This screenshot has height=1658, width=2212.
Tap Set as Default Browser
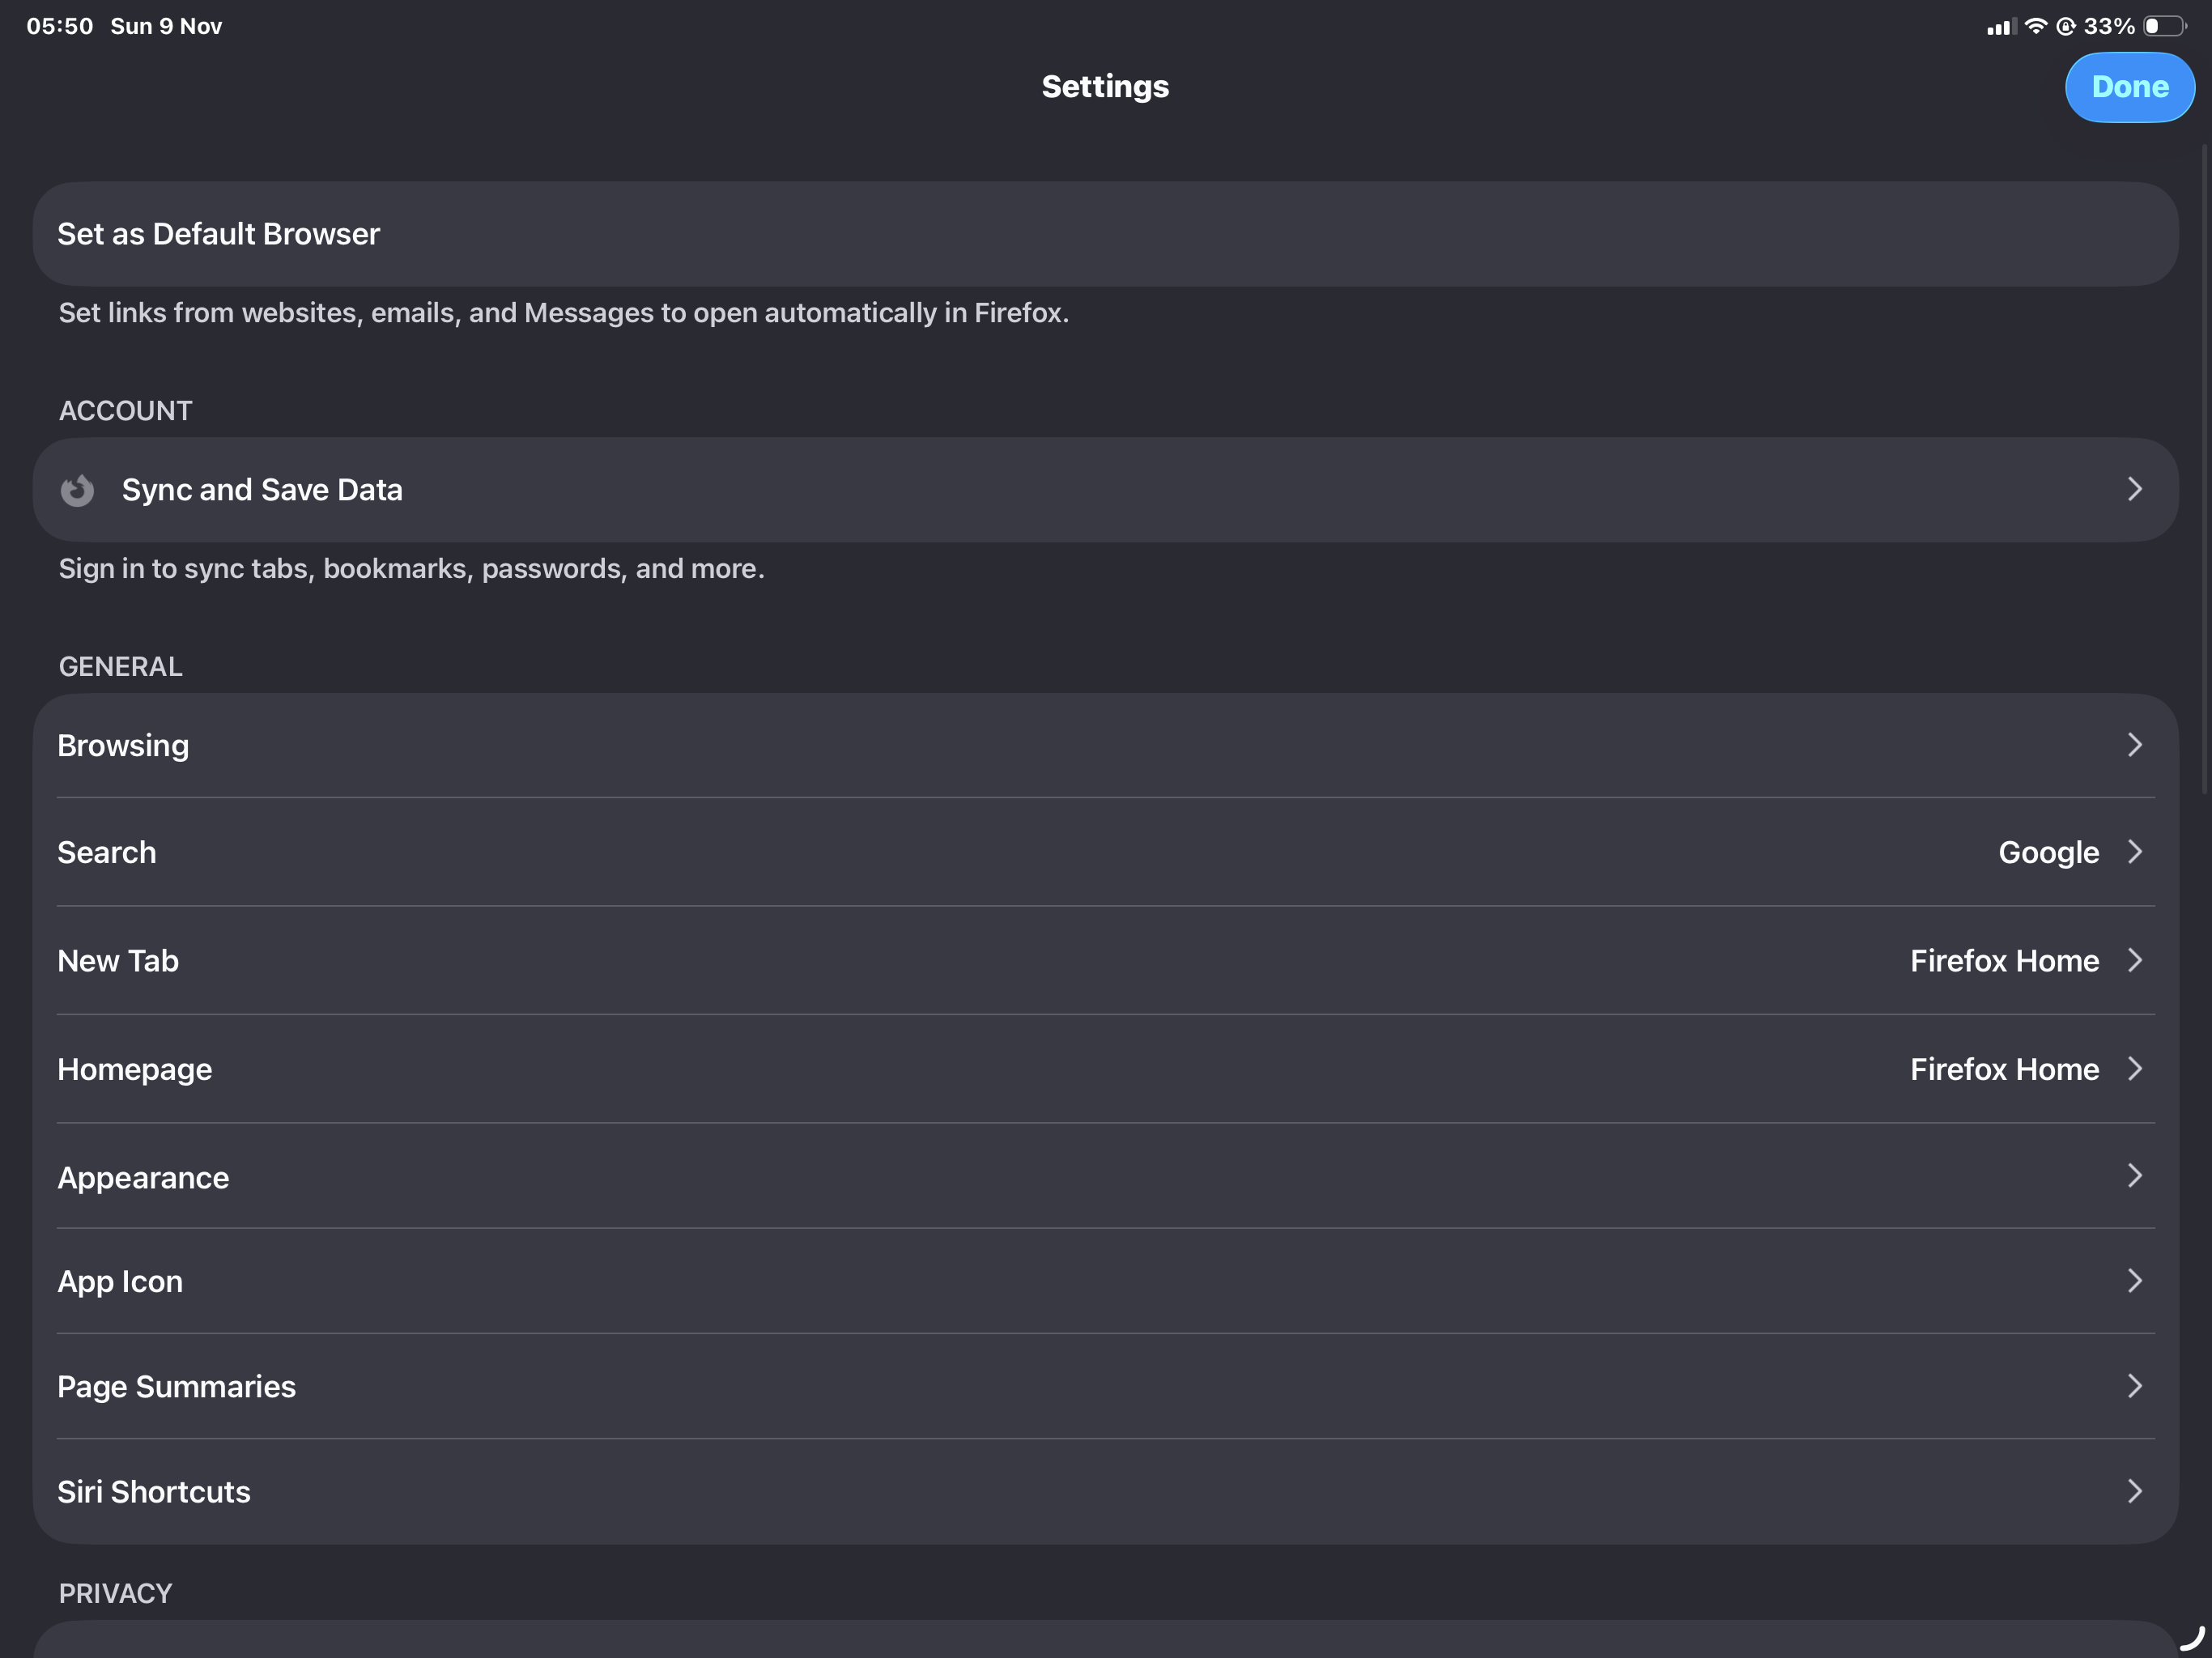(x=218, y=234)
